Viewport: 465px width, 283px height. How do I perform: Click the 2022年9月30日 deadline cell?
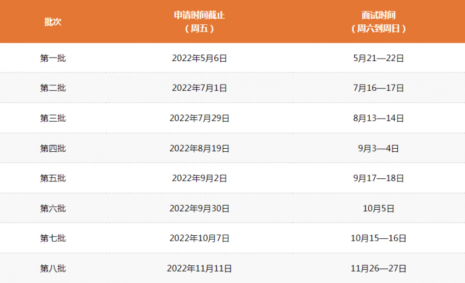(x=199, y=209)
